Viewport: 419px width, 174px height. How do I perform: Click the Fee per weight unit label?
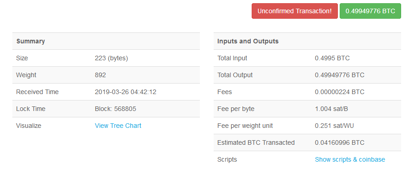tap(245, 126)
